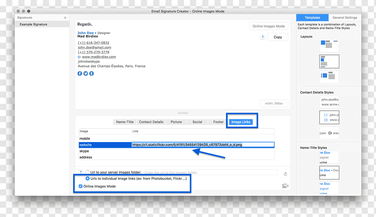Click the Tumblr icon in the signature preview

92,74
